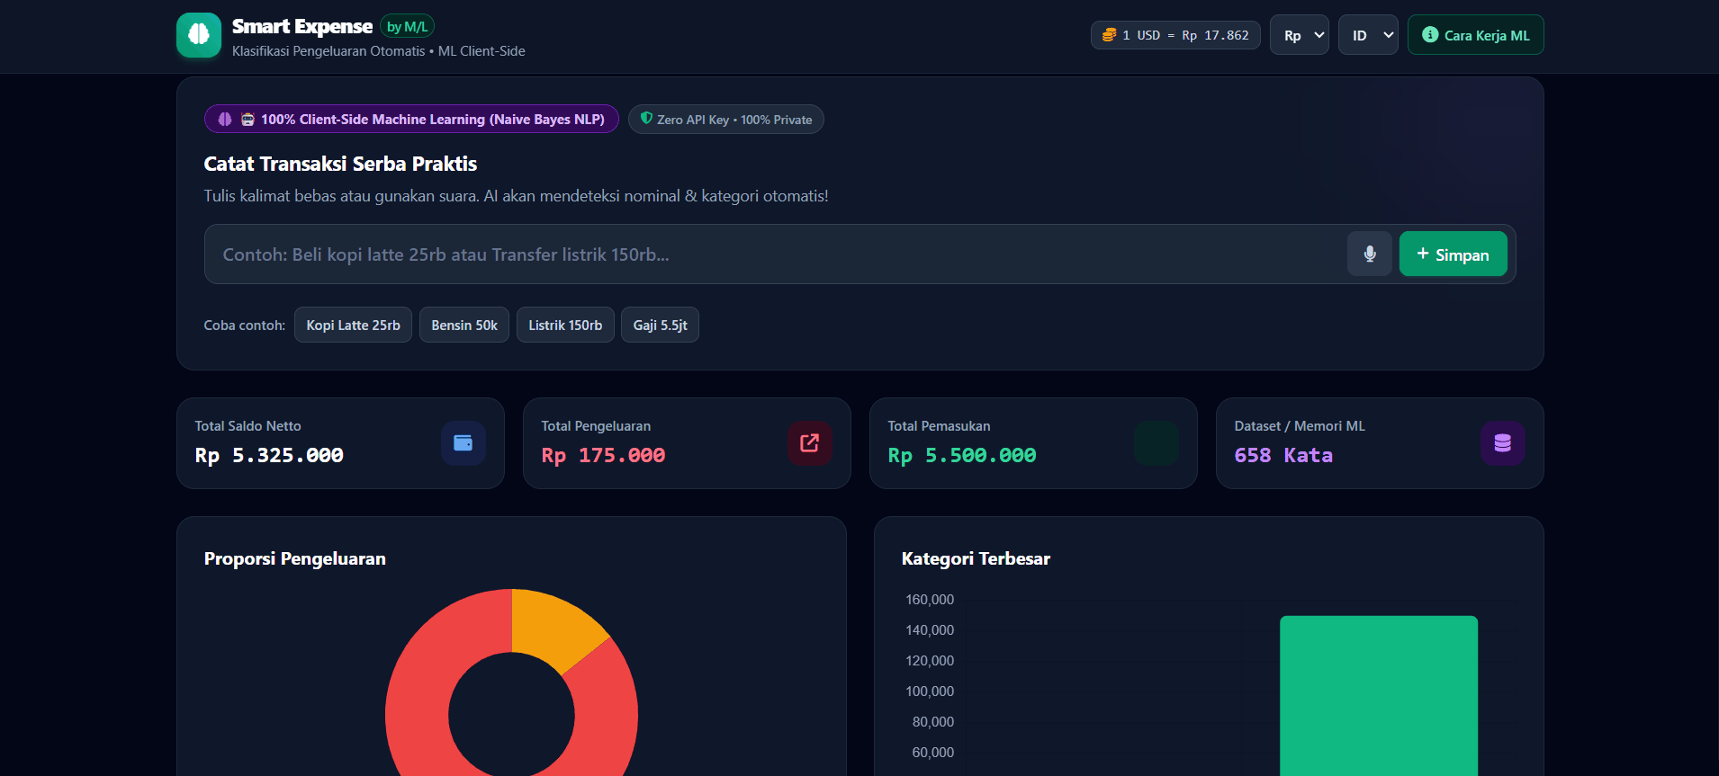This screenshot has width=1719, height=776.
Task: Open the Cara Kerja ML button
Action: click(1476, 35)
